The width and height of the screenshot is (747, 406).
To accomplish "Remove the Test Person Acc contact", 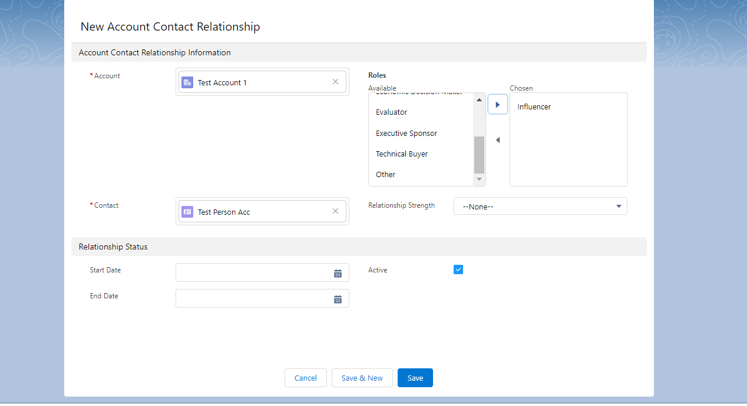I will point(335,211).
